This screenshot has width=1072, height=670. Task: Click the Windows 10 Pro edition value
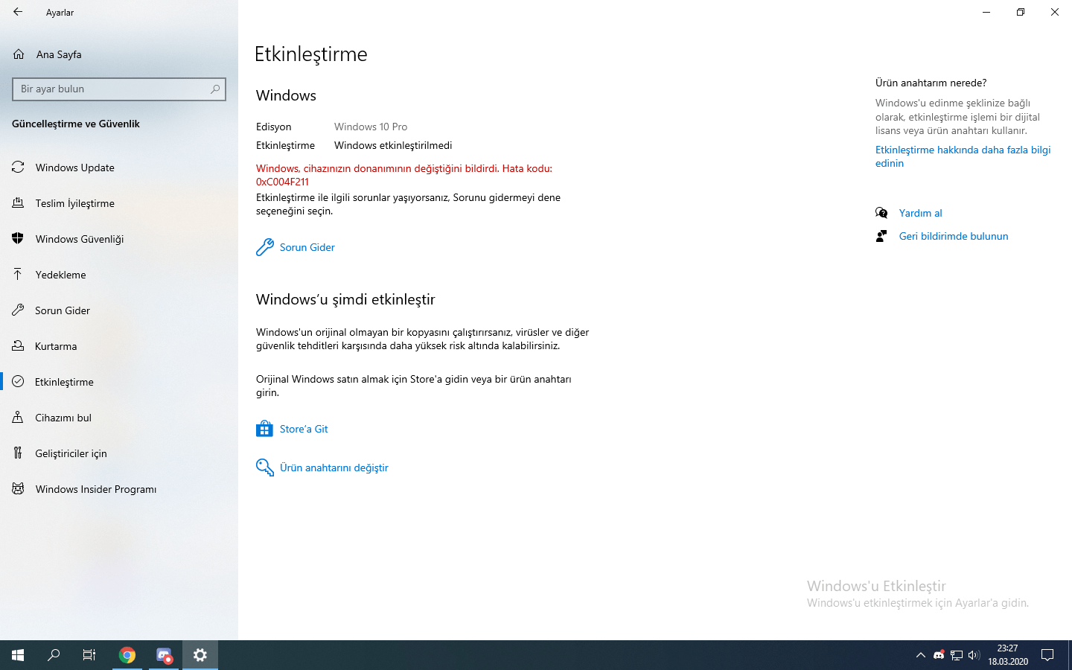click(371, 127)
